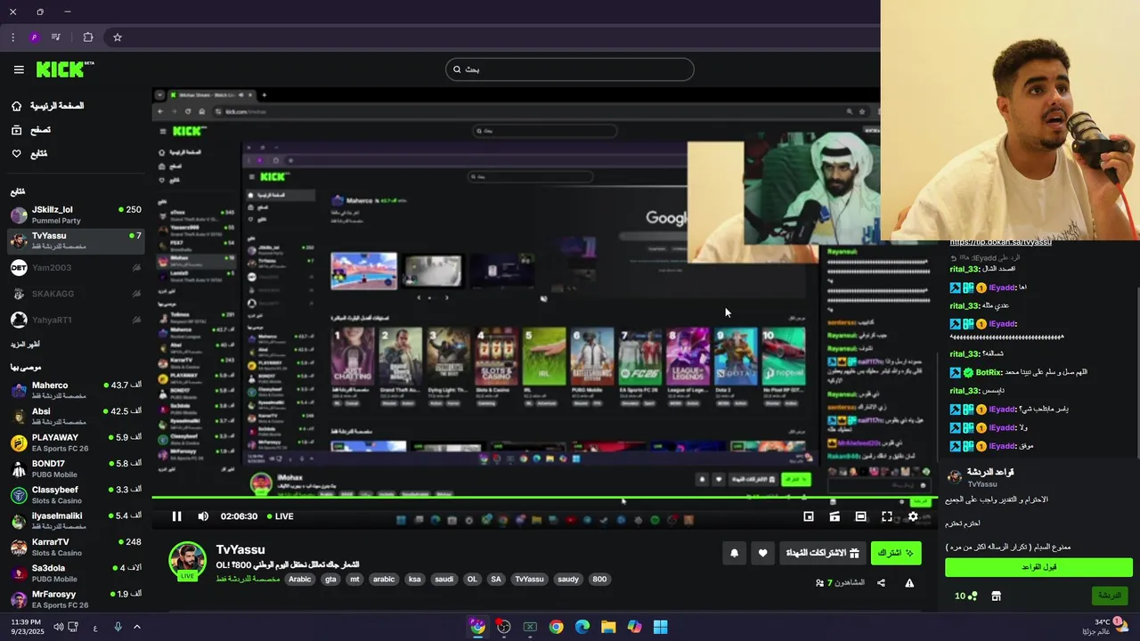The width and height of the screenshot is (1140, 641).
Task: Click the Arabic tag chip
Action: pos(300,580)
